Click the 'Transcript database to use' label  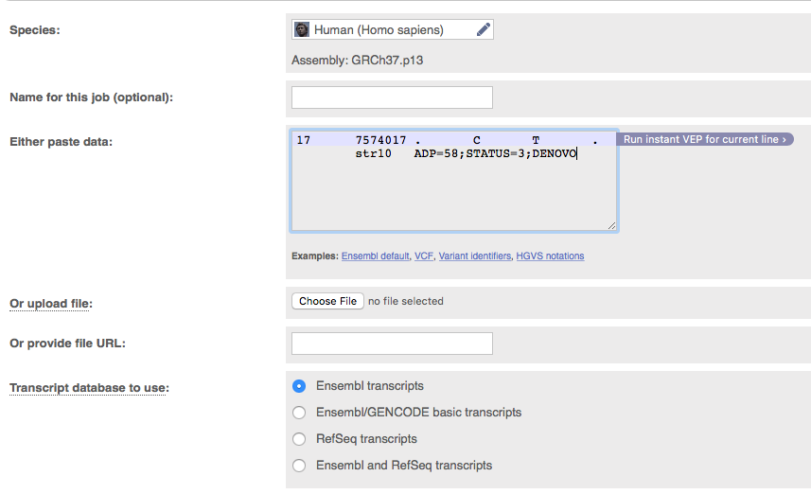coord(89,388)
